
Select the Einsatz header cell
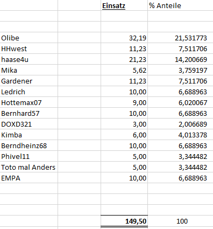(124, 5)
